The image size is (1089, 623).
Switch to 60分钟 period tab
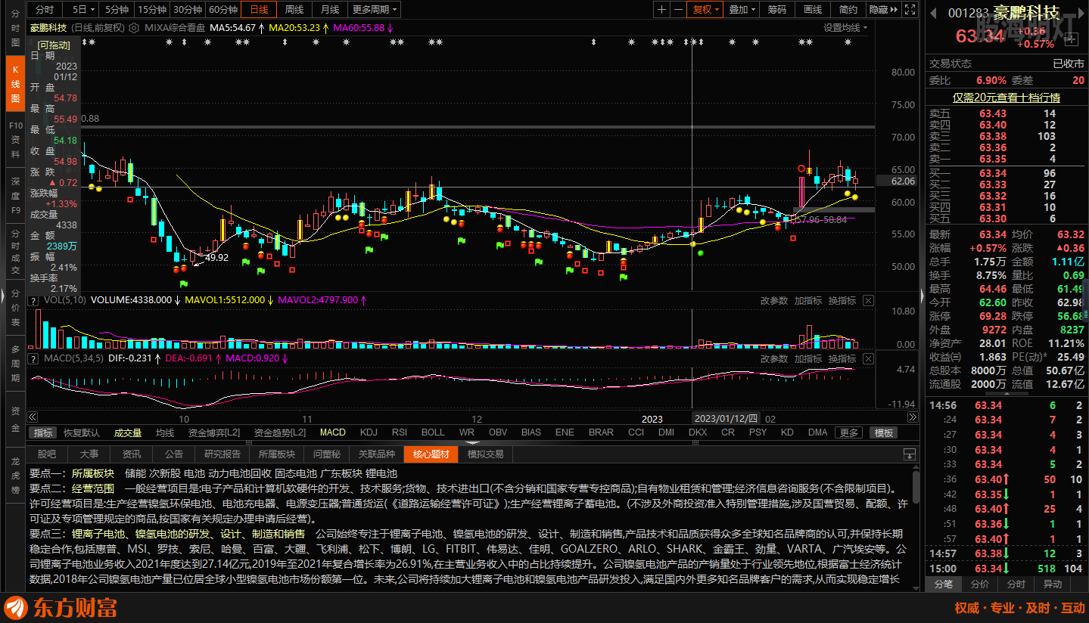tap(222, 10)
